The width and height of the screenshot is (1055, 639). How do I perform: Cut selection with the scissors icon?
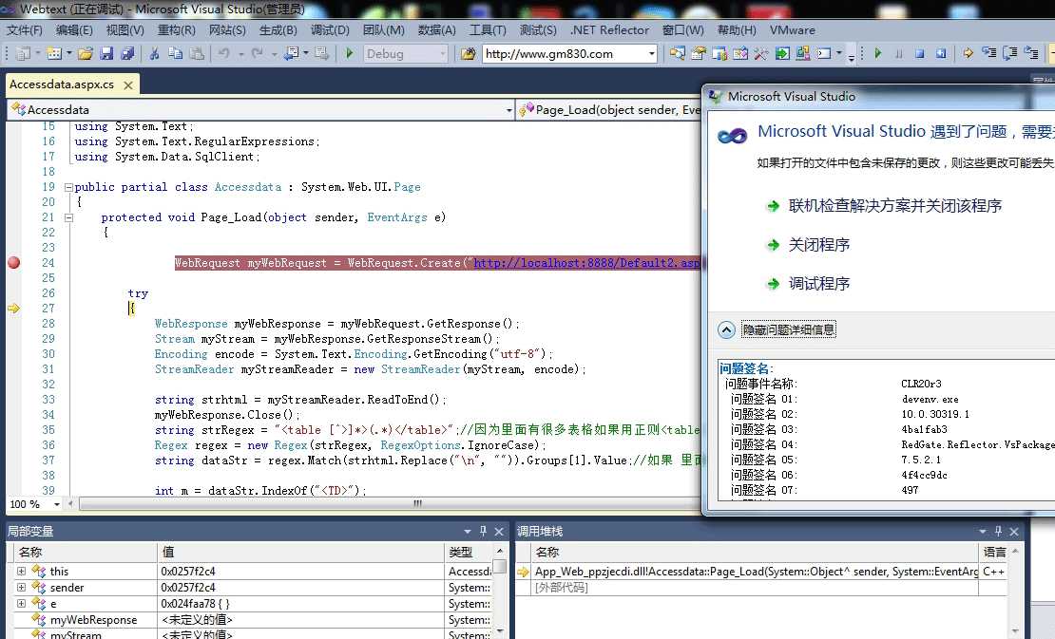[154, 54]
